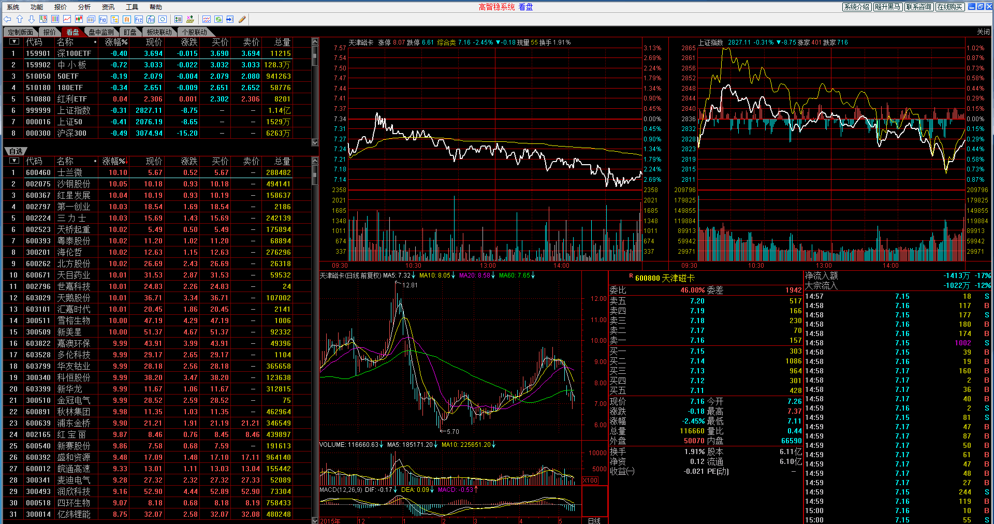Viewport: 994px width, 524px height.
Task: Sort the upper table by 总量 header
Action: (282, 42)
